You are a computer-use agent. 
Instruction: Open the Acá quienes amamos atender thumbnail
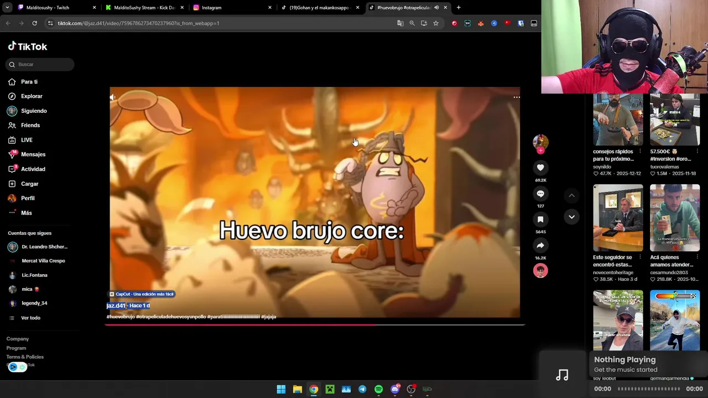coord(674,218)
